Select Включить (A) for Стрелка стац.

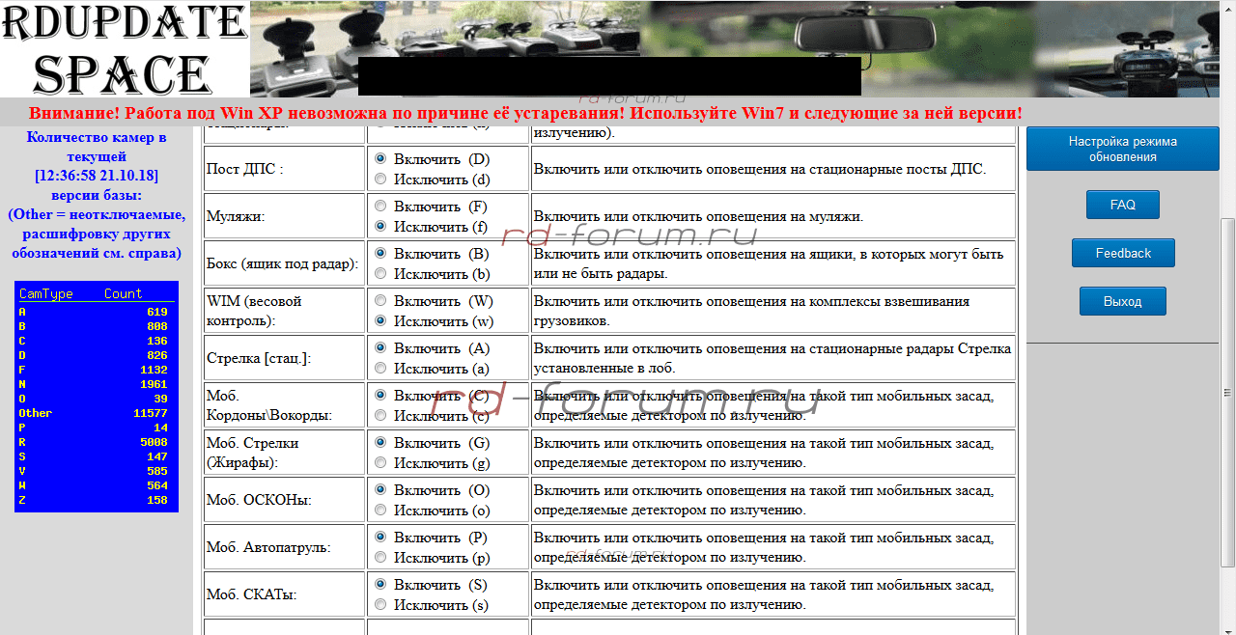(x=380, y=347)
